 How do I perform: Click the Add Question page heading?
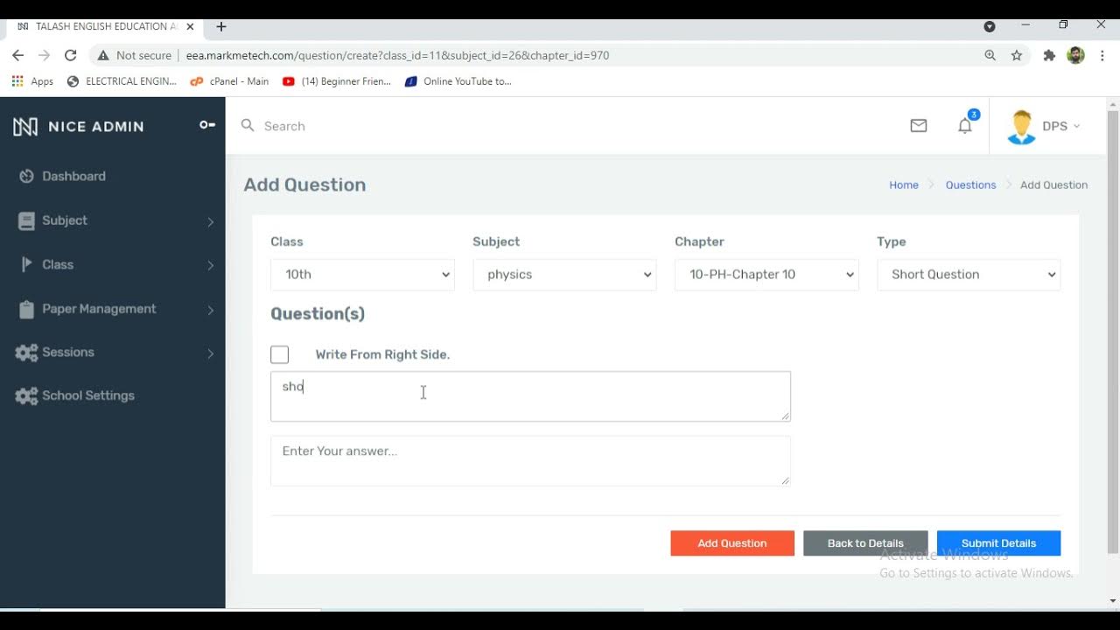click(304, 185)
